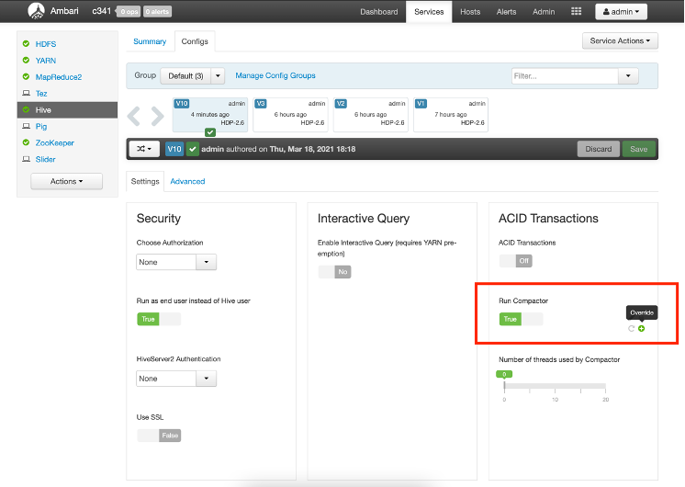Click Manage Config Groups link

(x=275, y=75)
